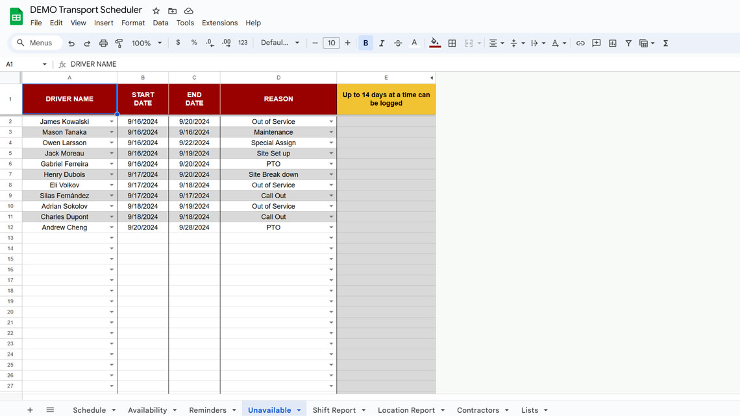Open the Format menu
The height and width of the screenshot is (416, 740).
[x=133, y=23]
